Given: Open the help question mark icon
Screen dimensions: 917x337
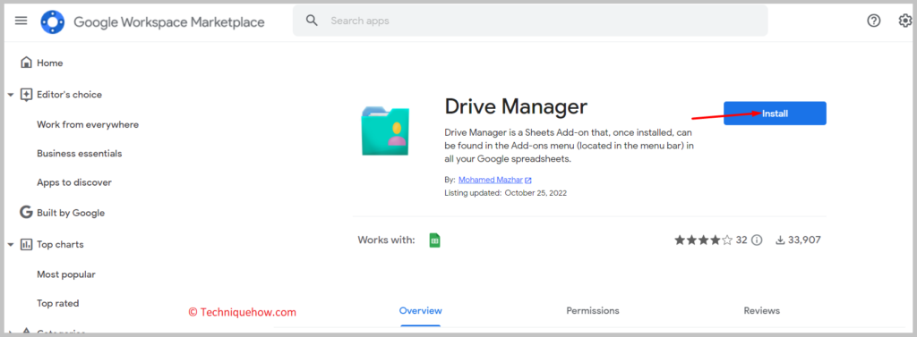Looking at the screenshot, I should click(x=873, y=21).
